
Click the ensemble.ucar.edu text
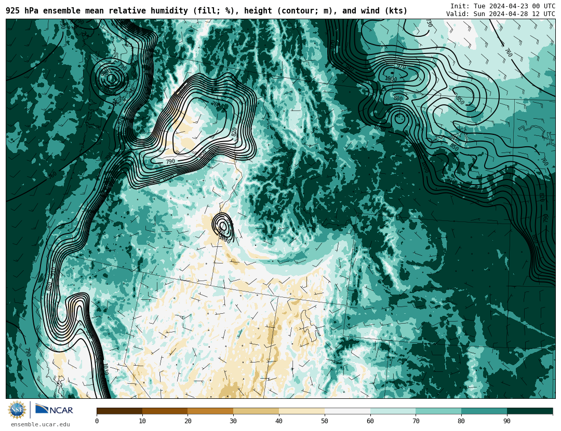41,425
